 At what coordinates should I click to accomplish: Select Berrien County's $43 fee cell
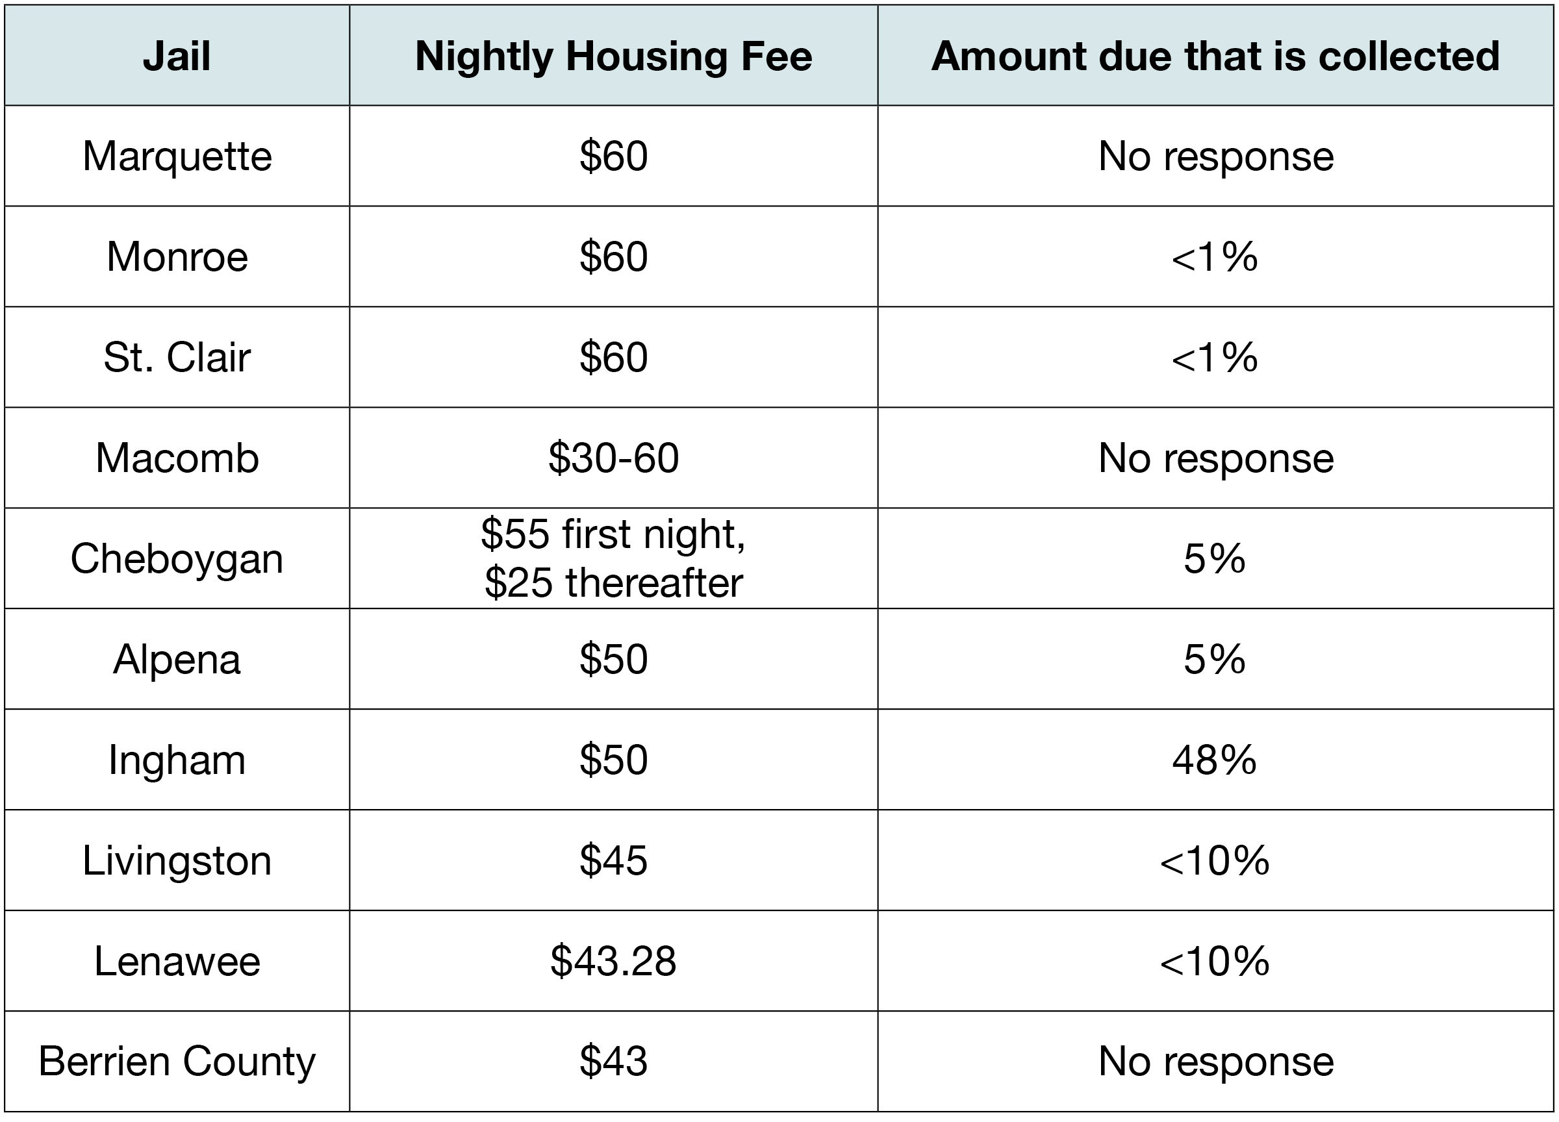pyautogui.click(x=613, y=1061)
